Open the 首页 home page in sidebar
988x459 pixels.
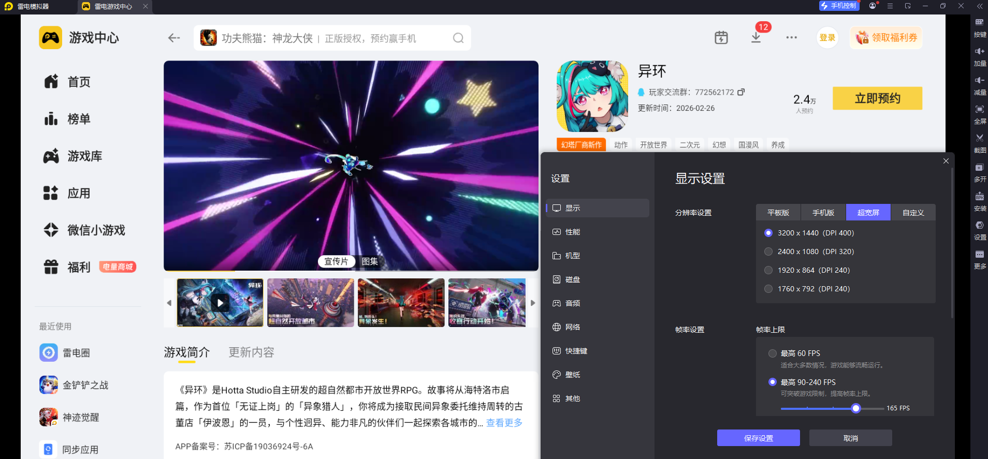pos(67,82)
